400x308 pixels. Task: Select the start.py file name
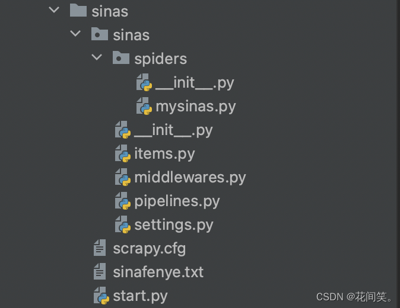pos(140,296)
